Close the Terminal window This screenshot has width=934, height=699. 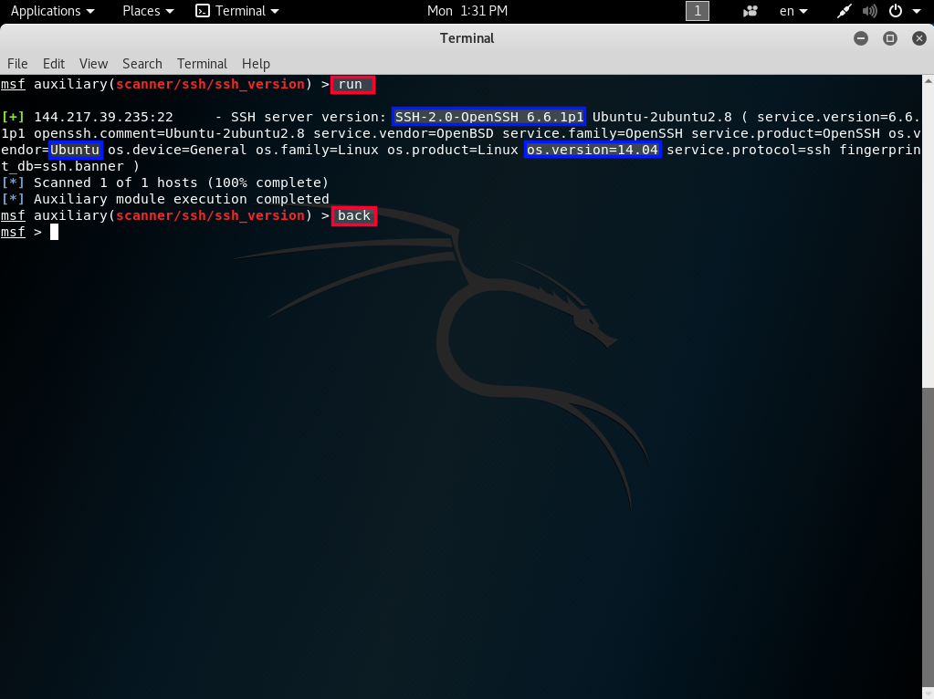click(917, 38)
